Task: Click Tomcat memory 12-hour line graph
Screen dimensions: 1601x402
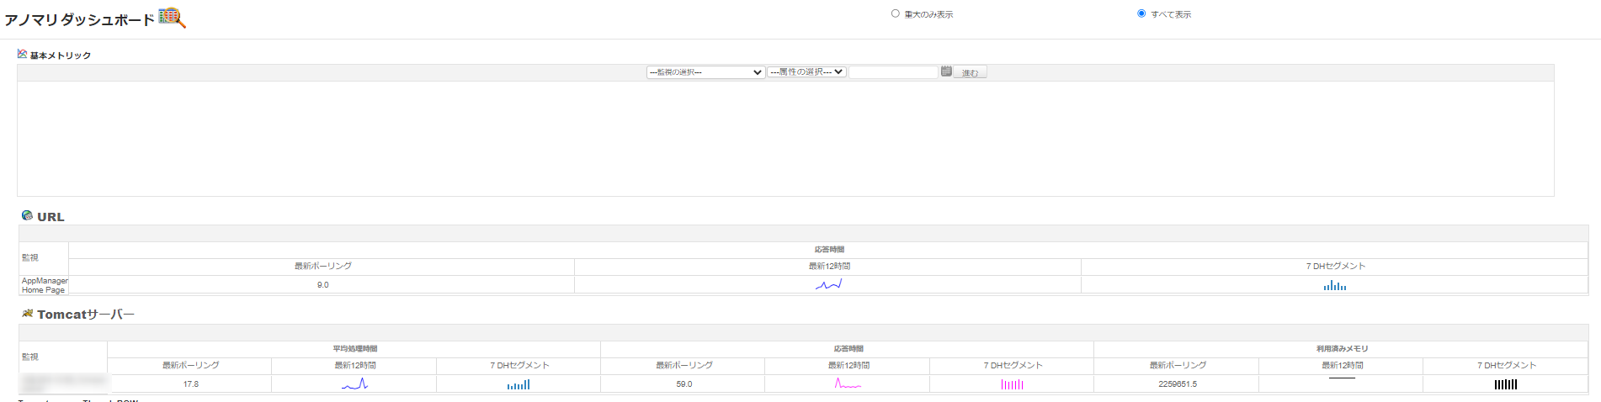Action: pos(1342,378)
